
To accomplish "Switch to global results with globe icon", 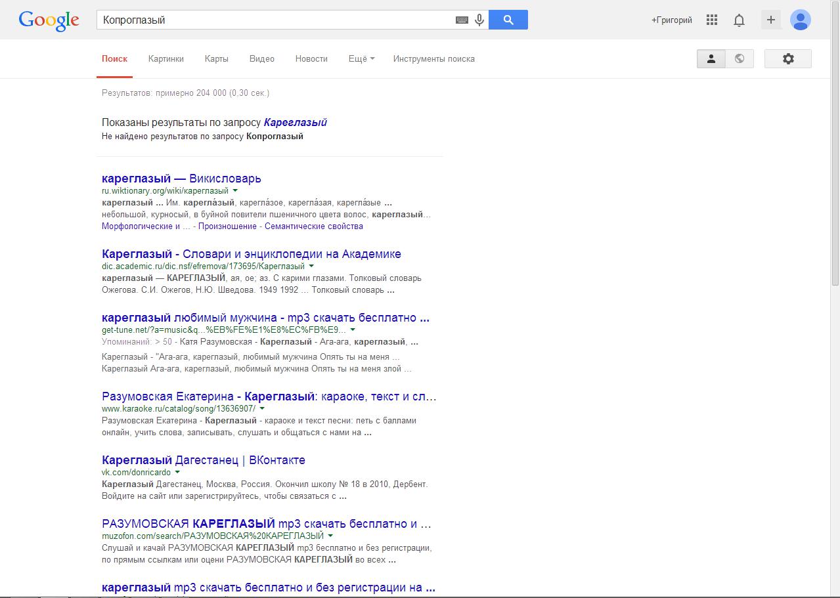I will tap(740, 58).
